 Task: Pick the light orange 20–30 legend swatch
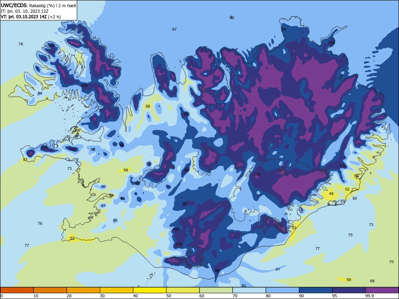(83, 290)
